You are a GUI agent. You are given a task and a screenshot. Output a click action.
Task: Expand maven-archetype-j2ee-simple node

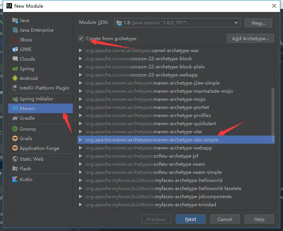point(81,83)
